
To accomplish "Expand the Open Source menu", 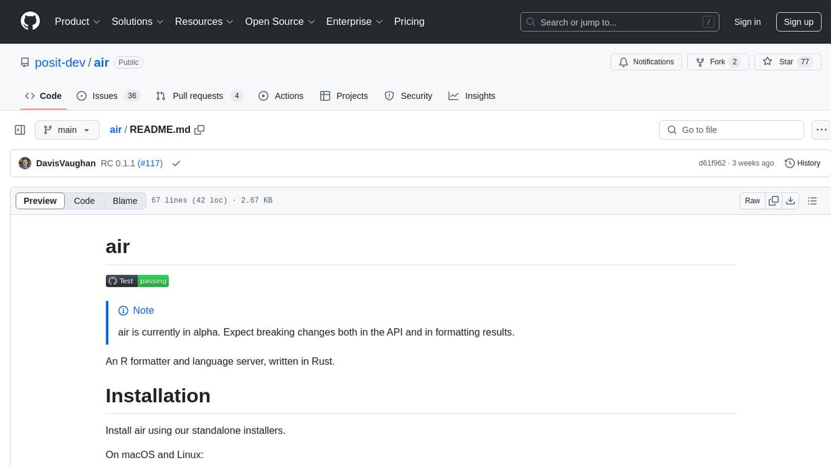I will [280, 21].
